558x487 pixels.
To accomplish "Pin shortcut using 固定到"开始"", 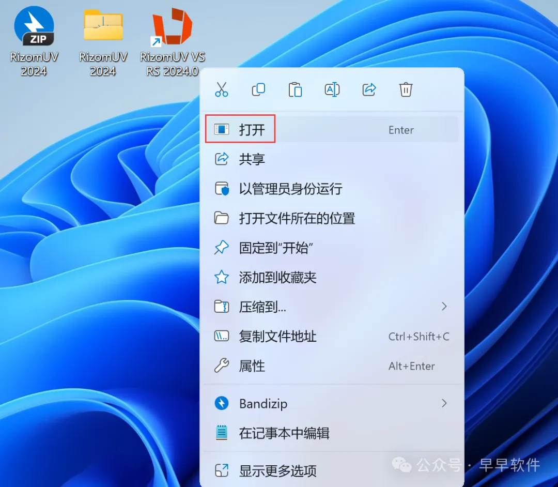I will pos(332,248).
